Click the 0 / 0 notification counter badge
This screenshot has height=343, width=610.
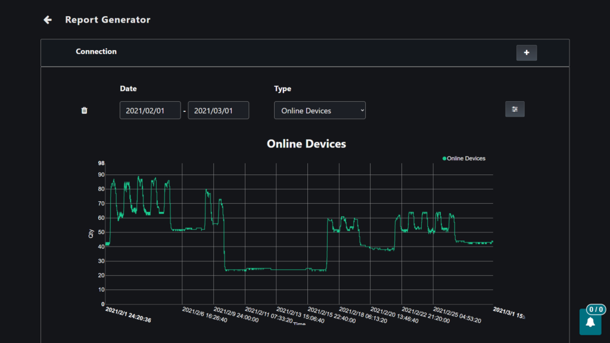tap(596, 310)
